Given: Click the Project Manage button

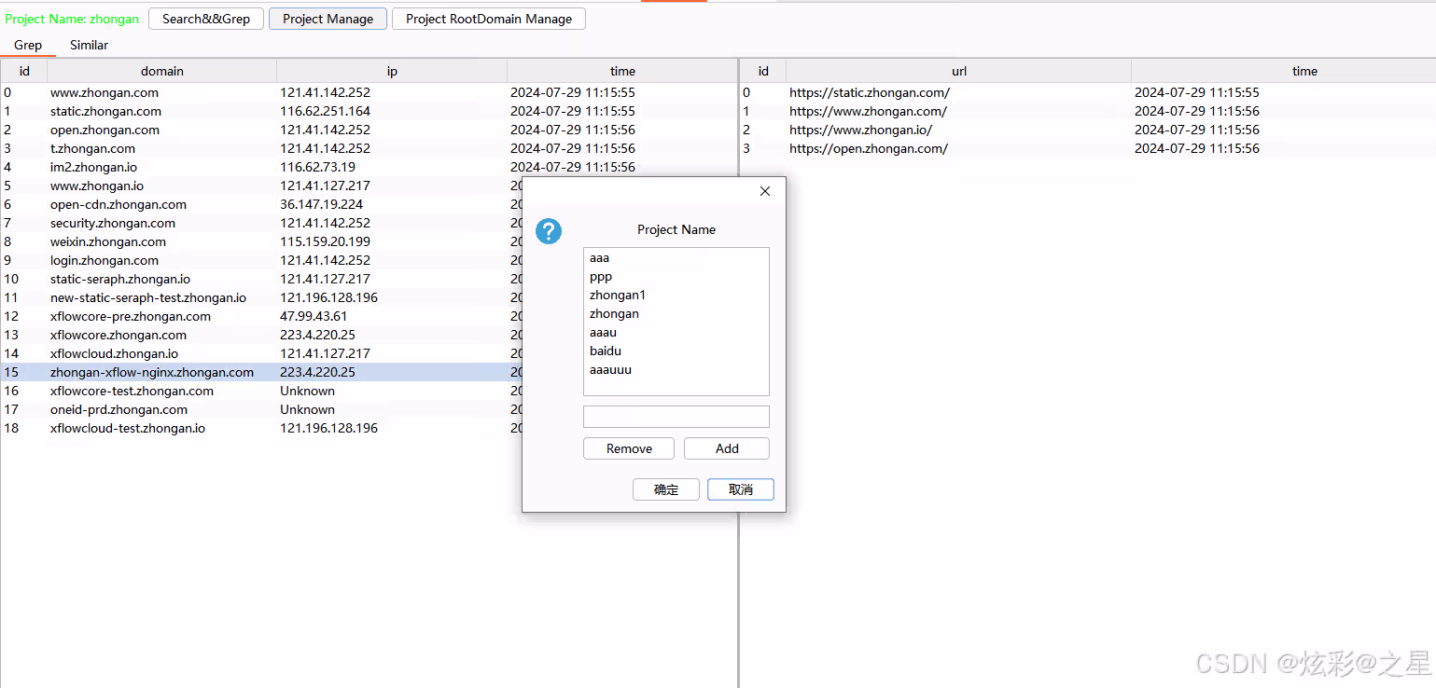Looking at the screenshot, I should (328, 19).
